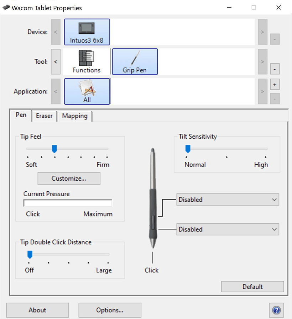
Task: Click the Tilt Sensitivity slider handle
Action: click(188, 149)
